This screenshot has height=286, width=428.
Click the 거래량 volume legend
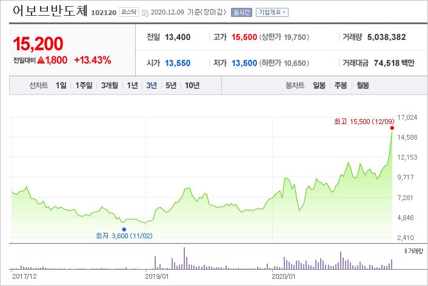click(x=414, y=251)
